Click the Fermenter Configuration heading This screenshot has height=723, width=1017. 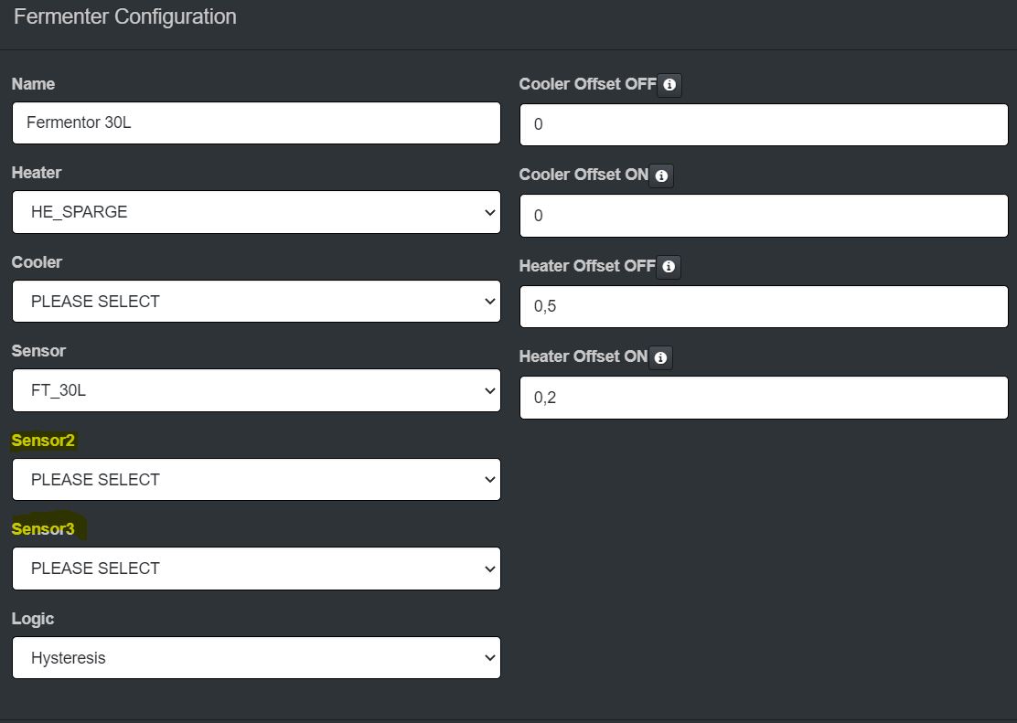point(125,16)
